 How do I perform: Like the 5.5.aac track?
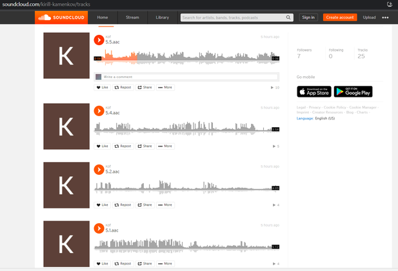click(x=103, y=87)
